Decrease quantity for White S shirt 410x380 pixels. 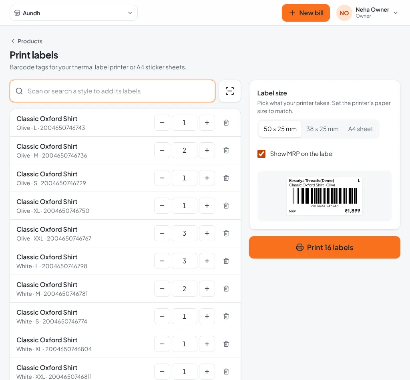[x=162, y=316]
